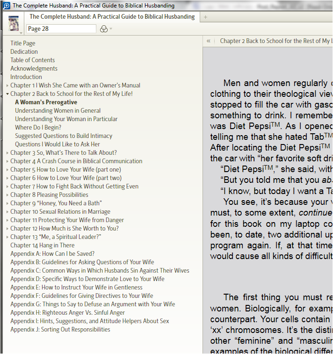Viewport: 333px width, 354px height.
Task: Expand Chapter 7 How to Fight Back arrow
Action: [x=7, y=187]
